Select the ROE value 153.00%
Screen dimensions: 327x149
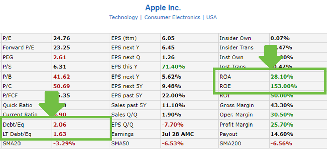point(284,86)
